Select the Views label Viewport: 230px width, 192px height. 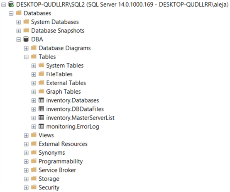[x=46, y=135]
